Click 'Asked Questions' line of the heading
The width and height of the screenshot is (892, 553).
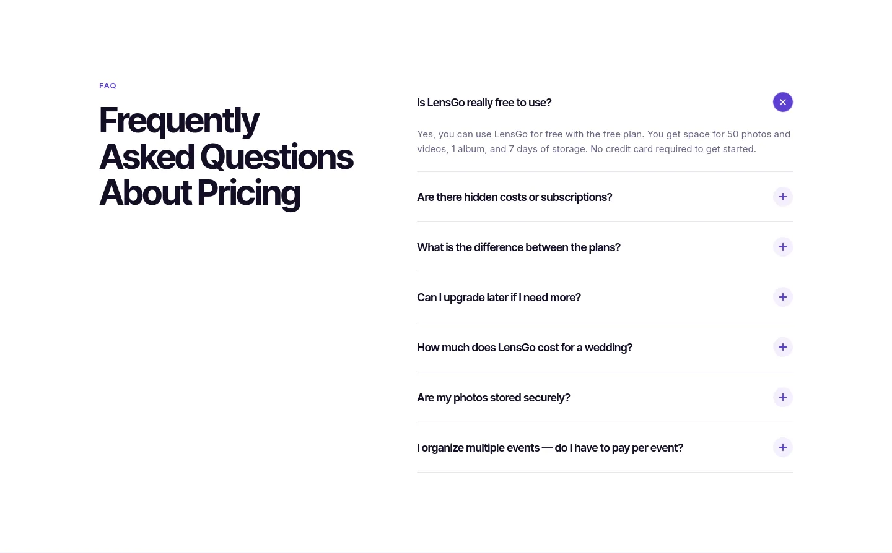pyautogui.click(x=226, y=157)
